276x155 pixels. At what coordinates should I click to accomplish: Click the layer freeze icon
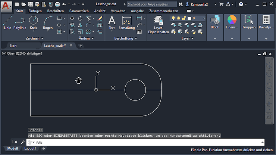pyautogui.click(x=187, y=25)
